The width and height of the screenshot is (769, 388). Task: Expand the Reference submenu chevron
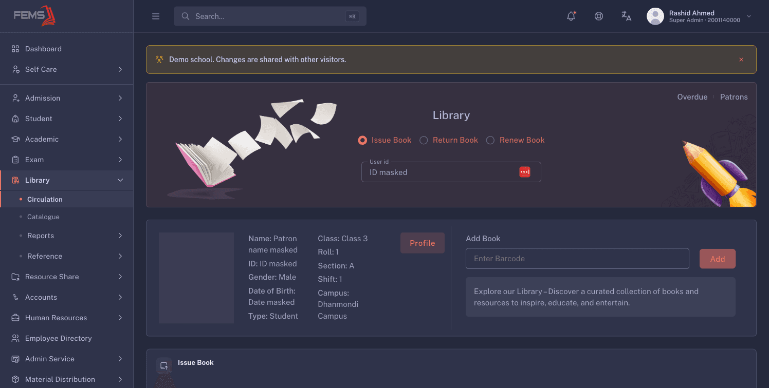click(x=120, y=256)
